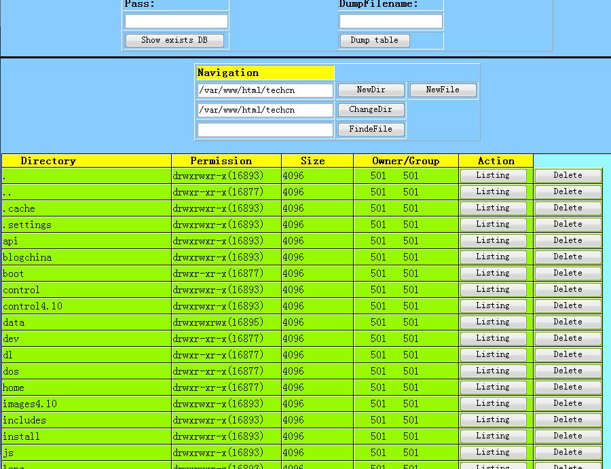Delete the .cache directory
The width and height of the screenshot is (611, 469).
568,208
